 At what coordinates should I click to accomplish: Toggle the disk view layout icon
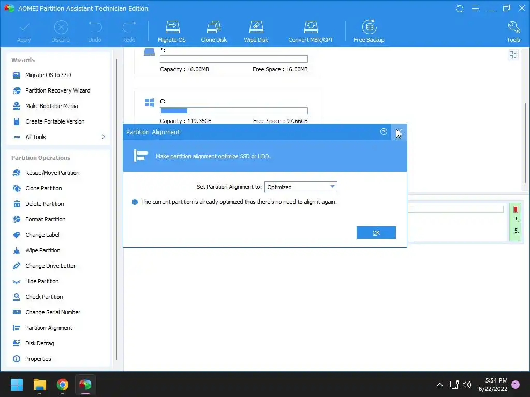pos(513,55)
